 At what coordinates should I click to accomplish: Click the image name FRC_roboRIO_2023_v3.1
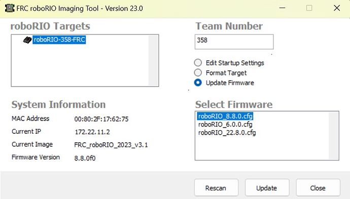[x=111, y=145]
